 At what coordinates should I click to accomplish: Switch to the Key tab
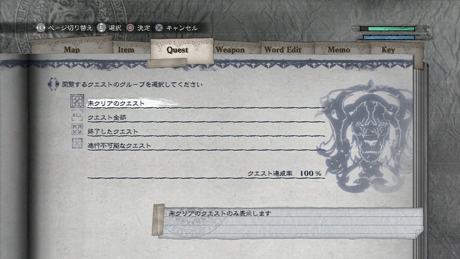[388, 49]
